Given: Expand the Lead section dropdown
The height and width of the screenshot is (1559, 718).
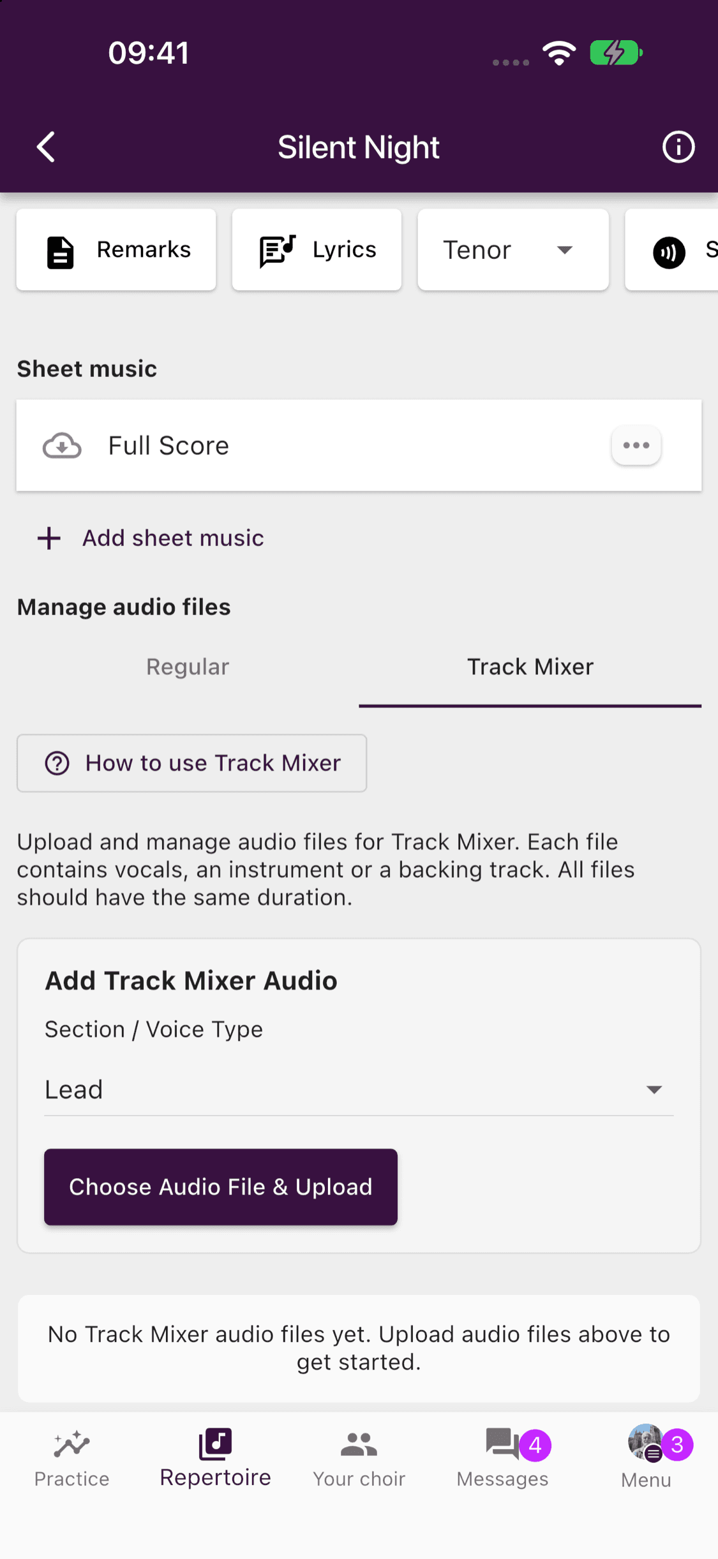Looking at the screenshot, I should (x=359, y=1090).
